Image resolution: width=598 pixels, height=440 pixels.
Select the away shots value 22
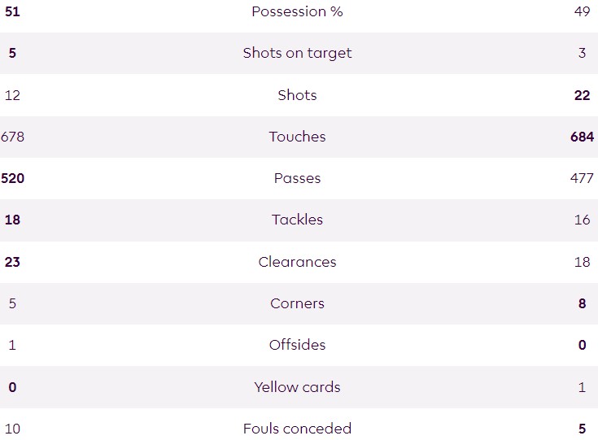tap(582, 95)
